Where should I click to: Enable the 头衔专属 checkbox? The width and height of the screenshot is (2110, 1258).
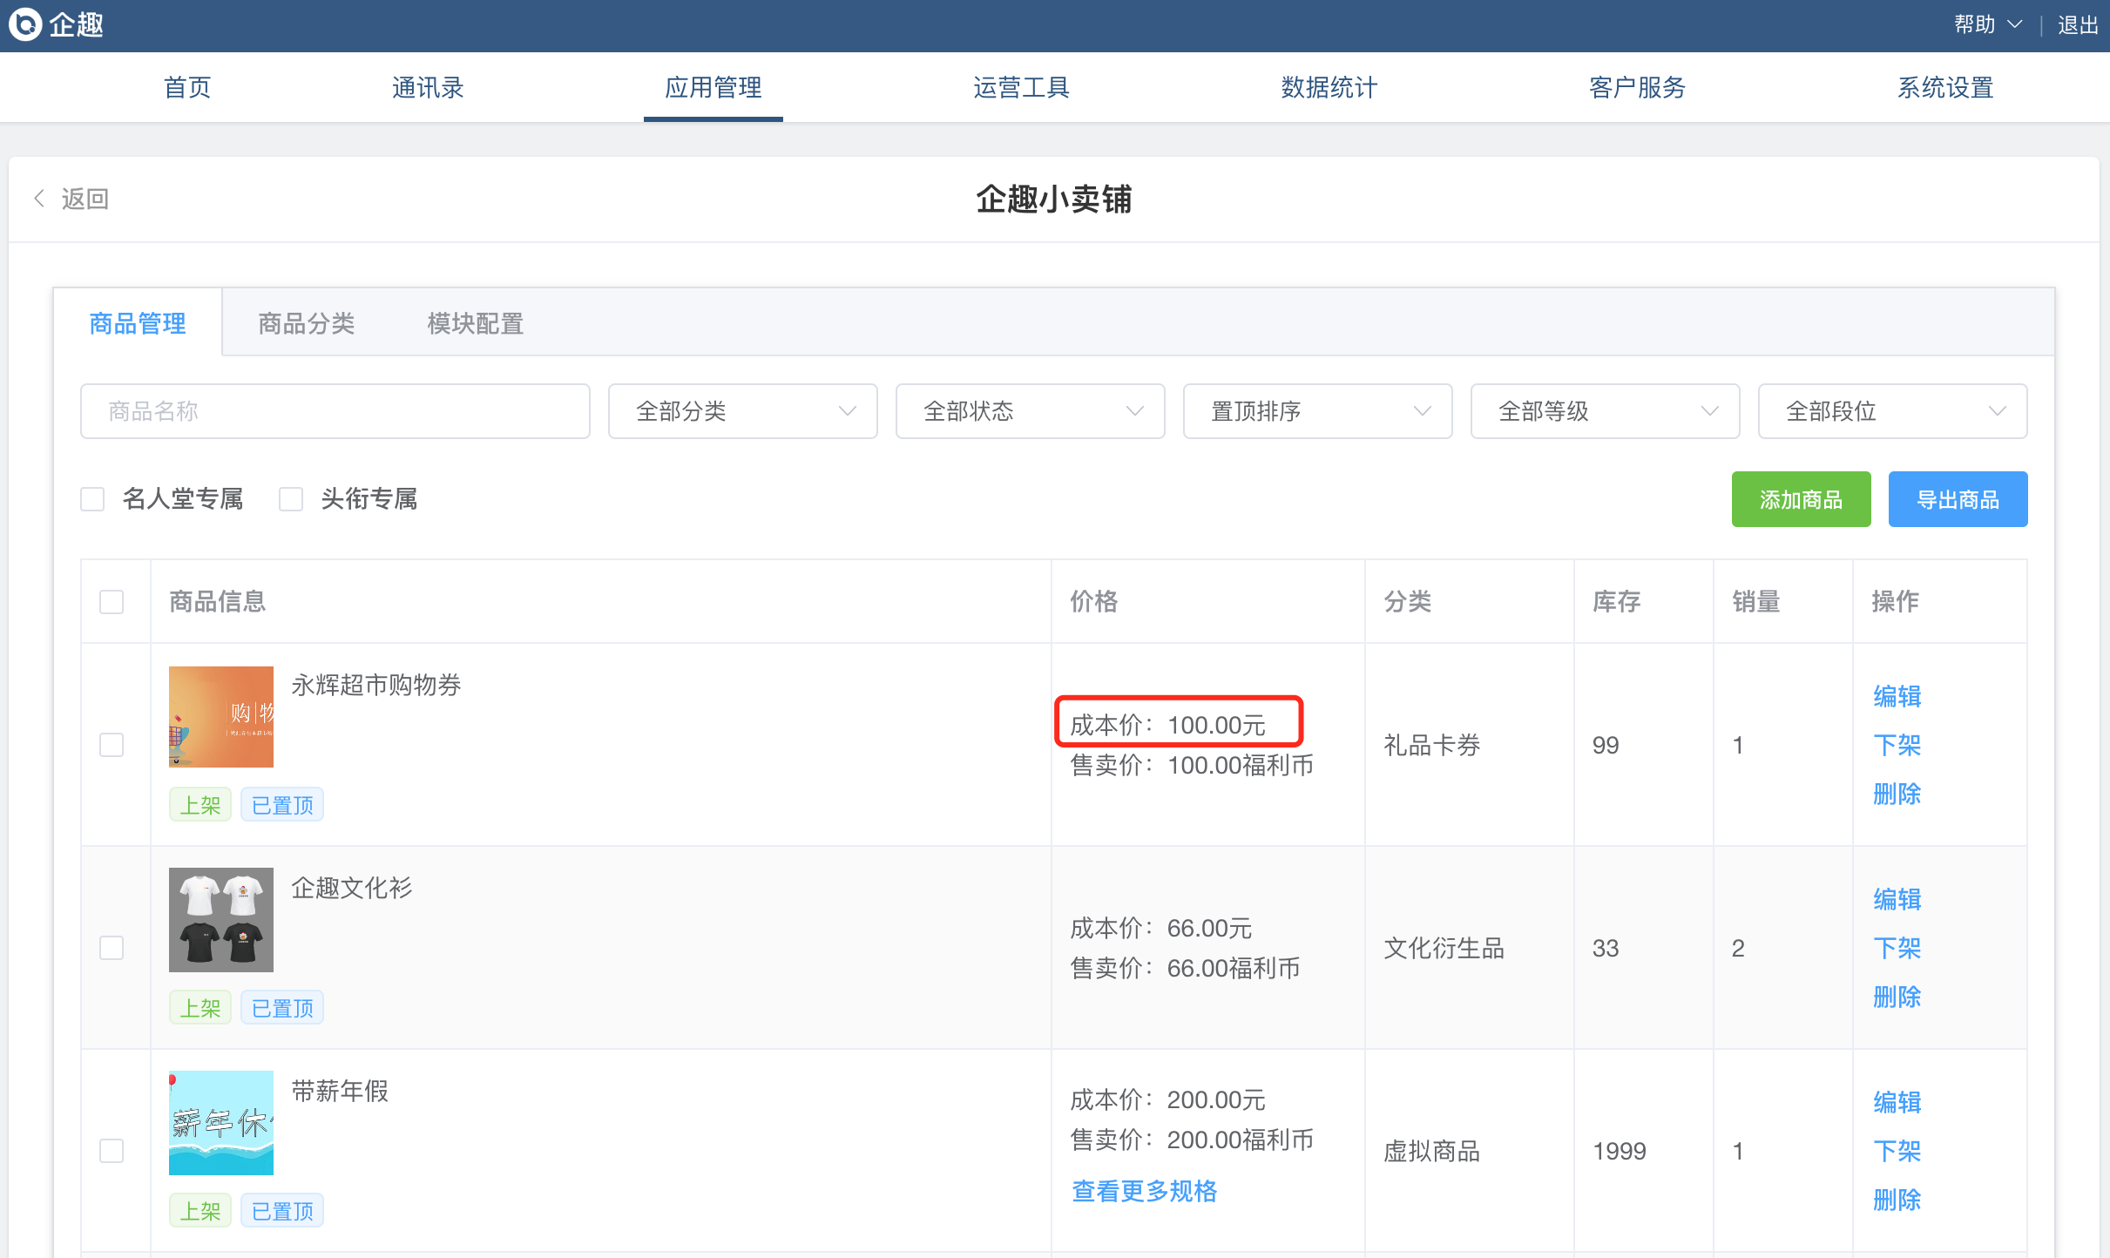(291, 499)
